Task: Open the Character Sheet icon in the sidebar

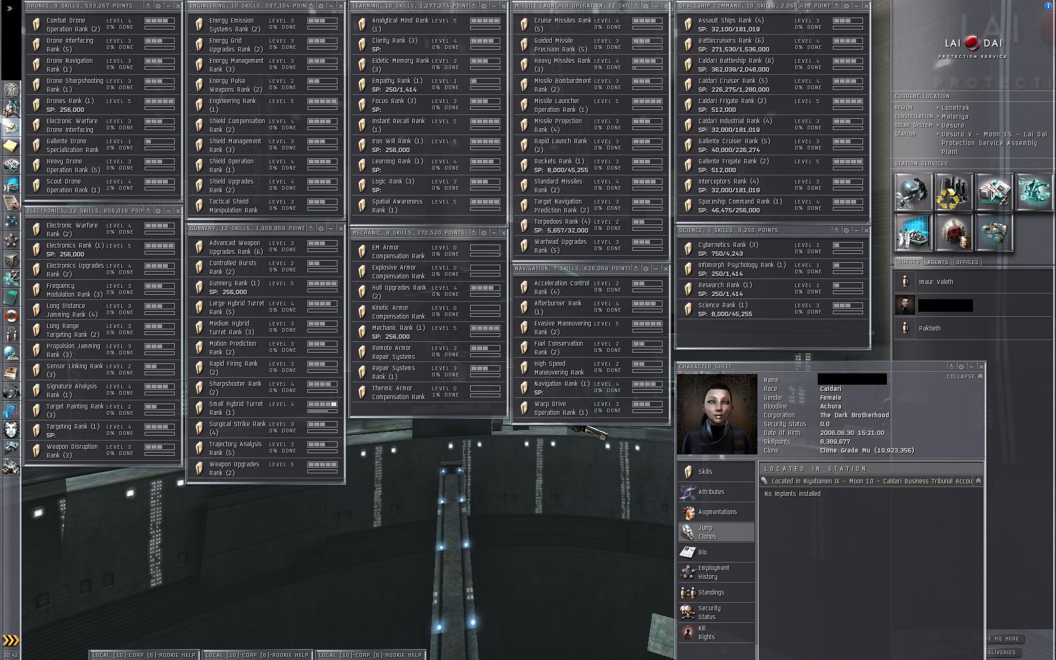Action: 11,89
